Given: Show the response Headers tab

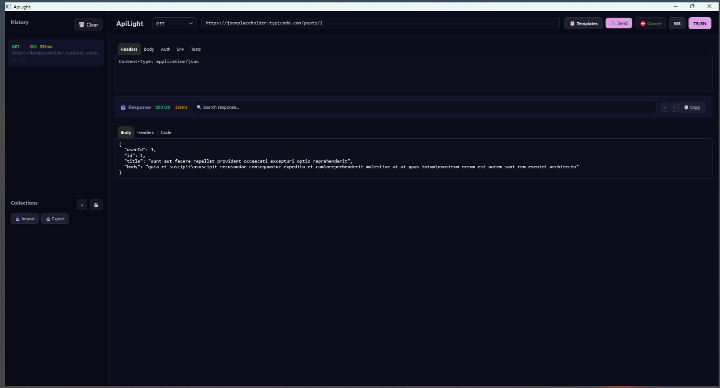Looking at the screenshot, I should tap(145, 132).
